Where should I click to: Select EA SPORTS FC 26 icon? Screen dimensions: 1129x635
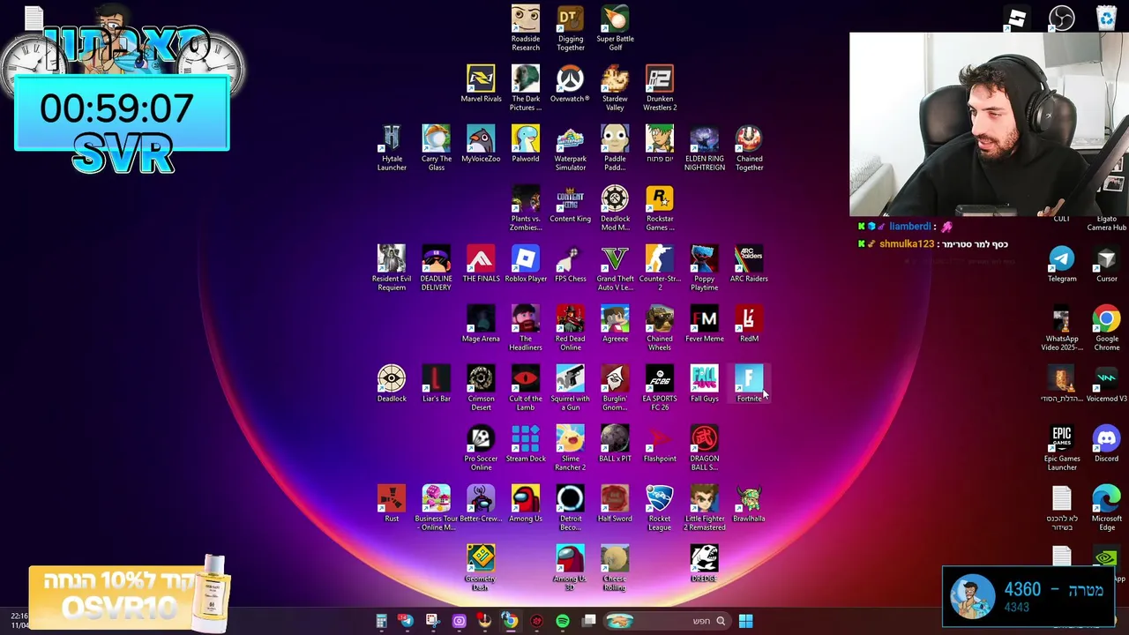[660, 388]
